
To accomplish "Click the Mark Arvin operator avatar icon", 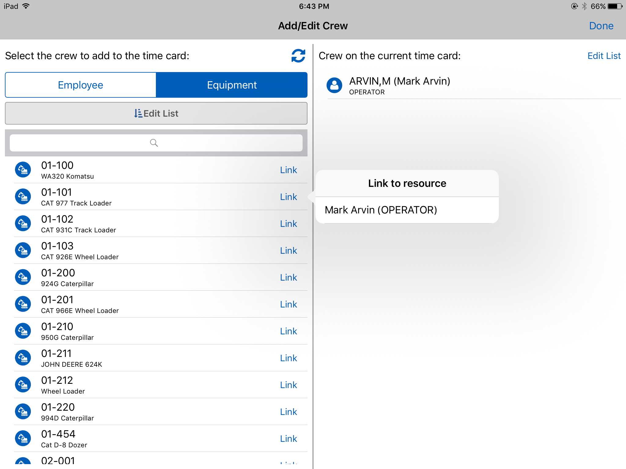I will [x=334, y=85].
